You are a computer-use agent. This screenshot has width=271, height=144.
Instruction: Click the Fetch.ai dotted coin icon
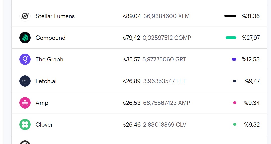pyautogui.click(x=25, y=81)
